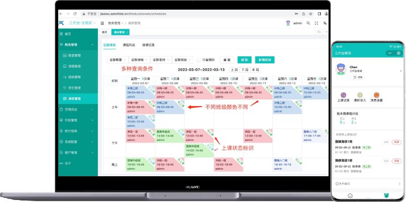Open 学生管理 in the sidebar

pos(75,87)
